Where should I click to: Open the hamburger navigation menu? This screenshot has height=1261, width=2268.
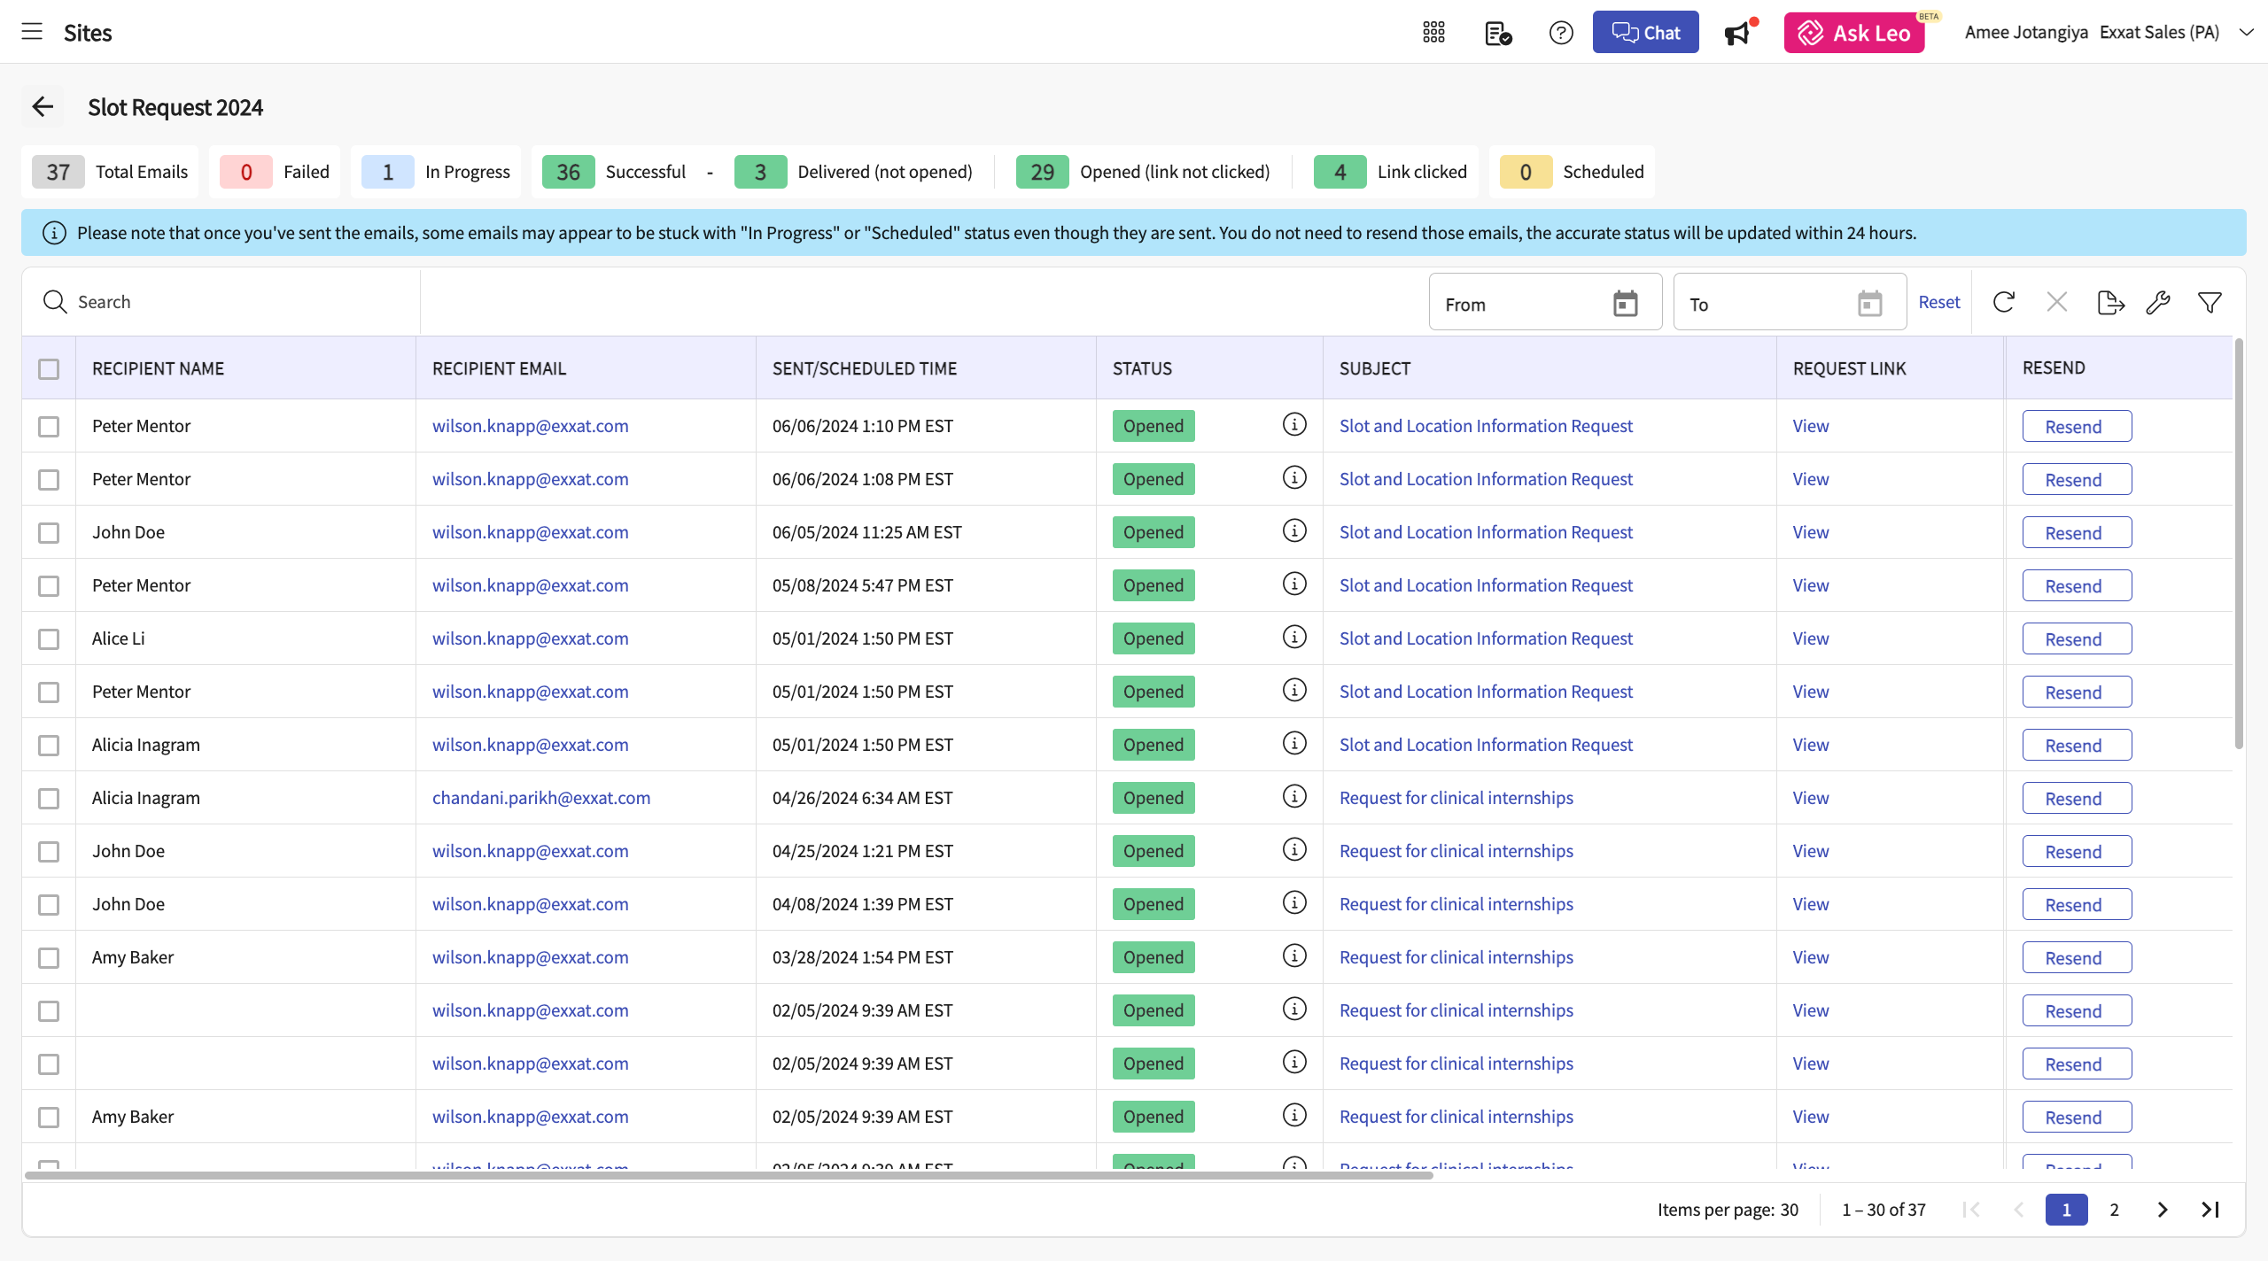coord(32,32)
